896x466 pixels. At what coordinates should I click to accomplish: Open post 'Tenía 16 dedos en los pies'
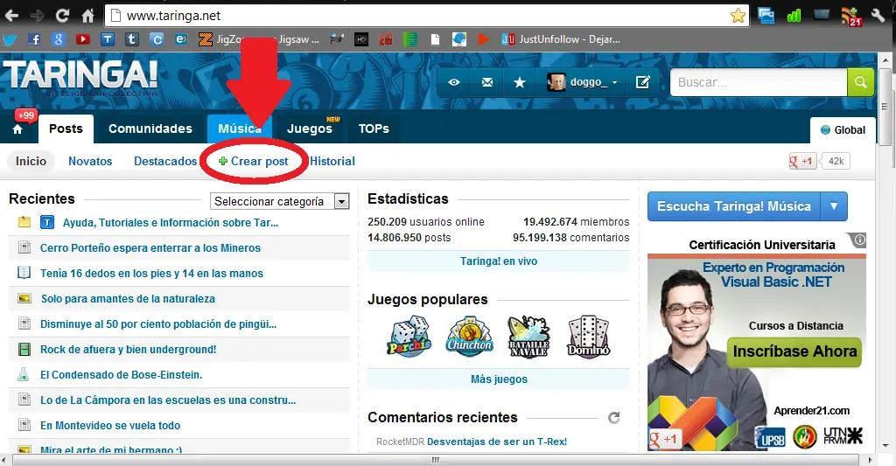[151, 274]
